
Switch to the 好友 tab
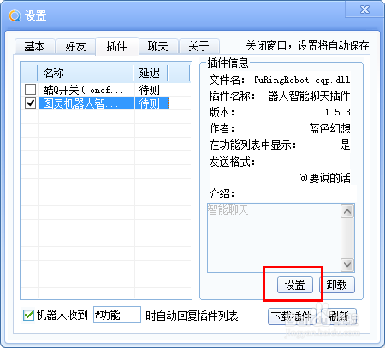click(x=75, y=46)
